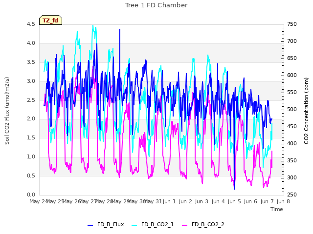Image resolution: width=313 pixels, height=234 pixels.
Task: Click the 0.0 left axis tick
Action: click(x=31, y=195)
